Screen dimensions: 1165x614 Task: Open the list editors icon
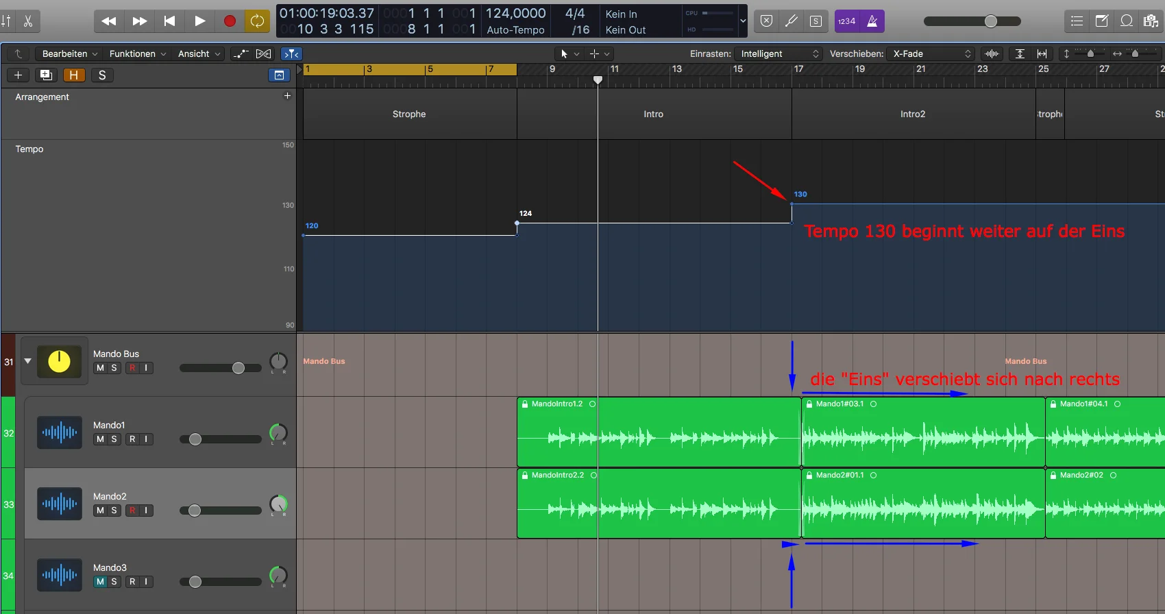click(1077, 21)
